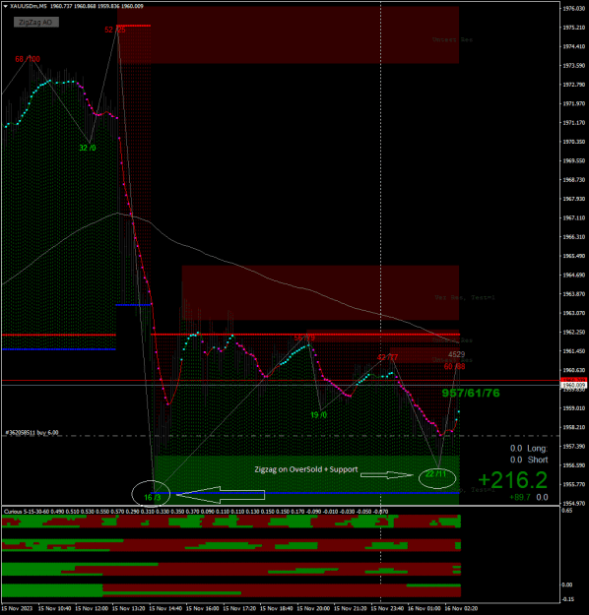Click the green '19 /0' zigzag label
The height and width of the screenshot is (615, 589).
point(318,415)
